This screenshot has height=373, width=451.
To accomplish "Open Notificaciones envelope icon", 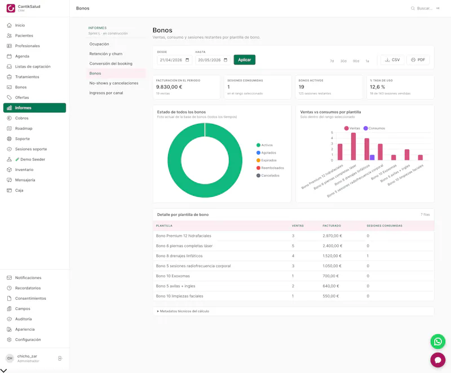I will [x=9, y=278].
